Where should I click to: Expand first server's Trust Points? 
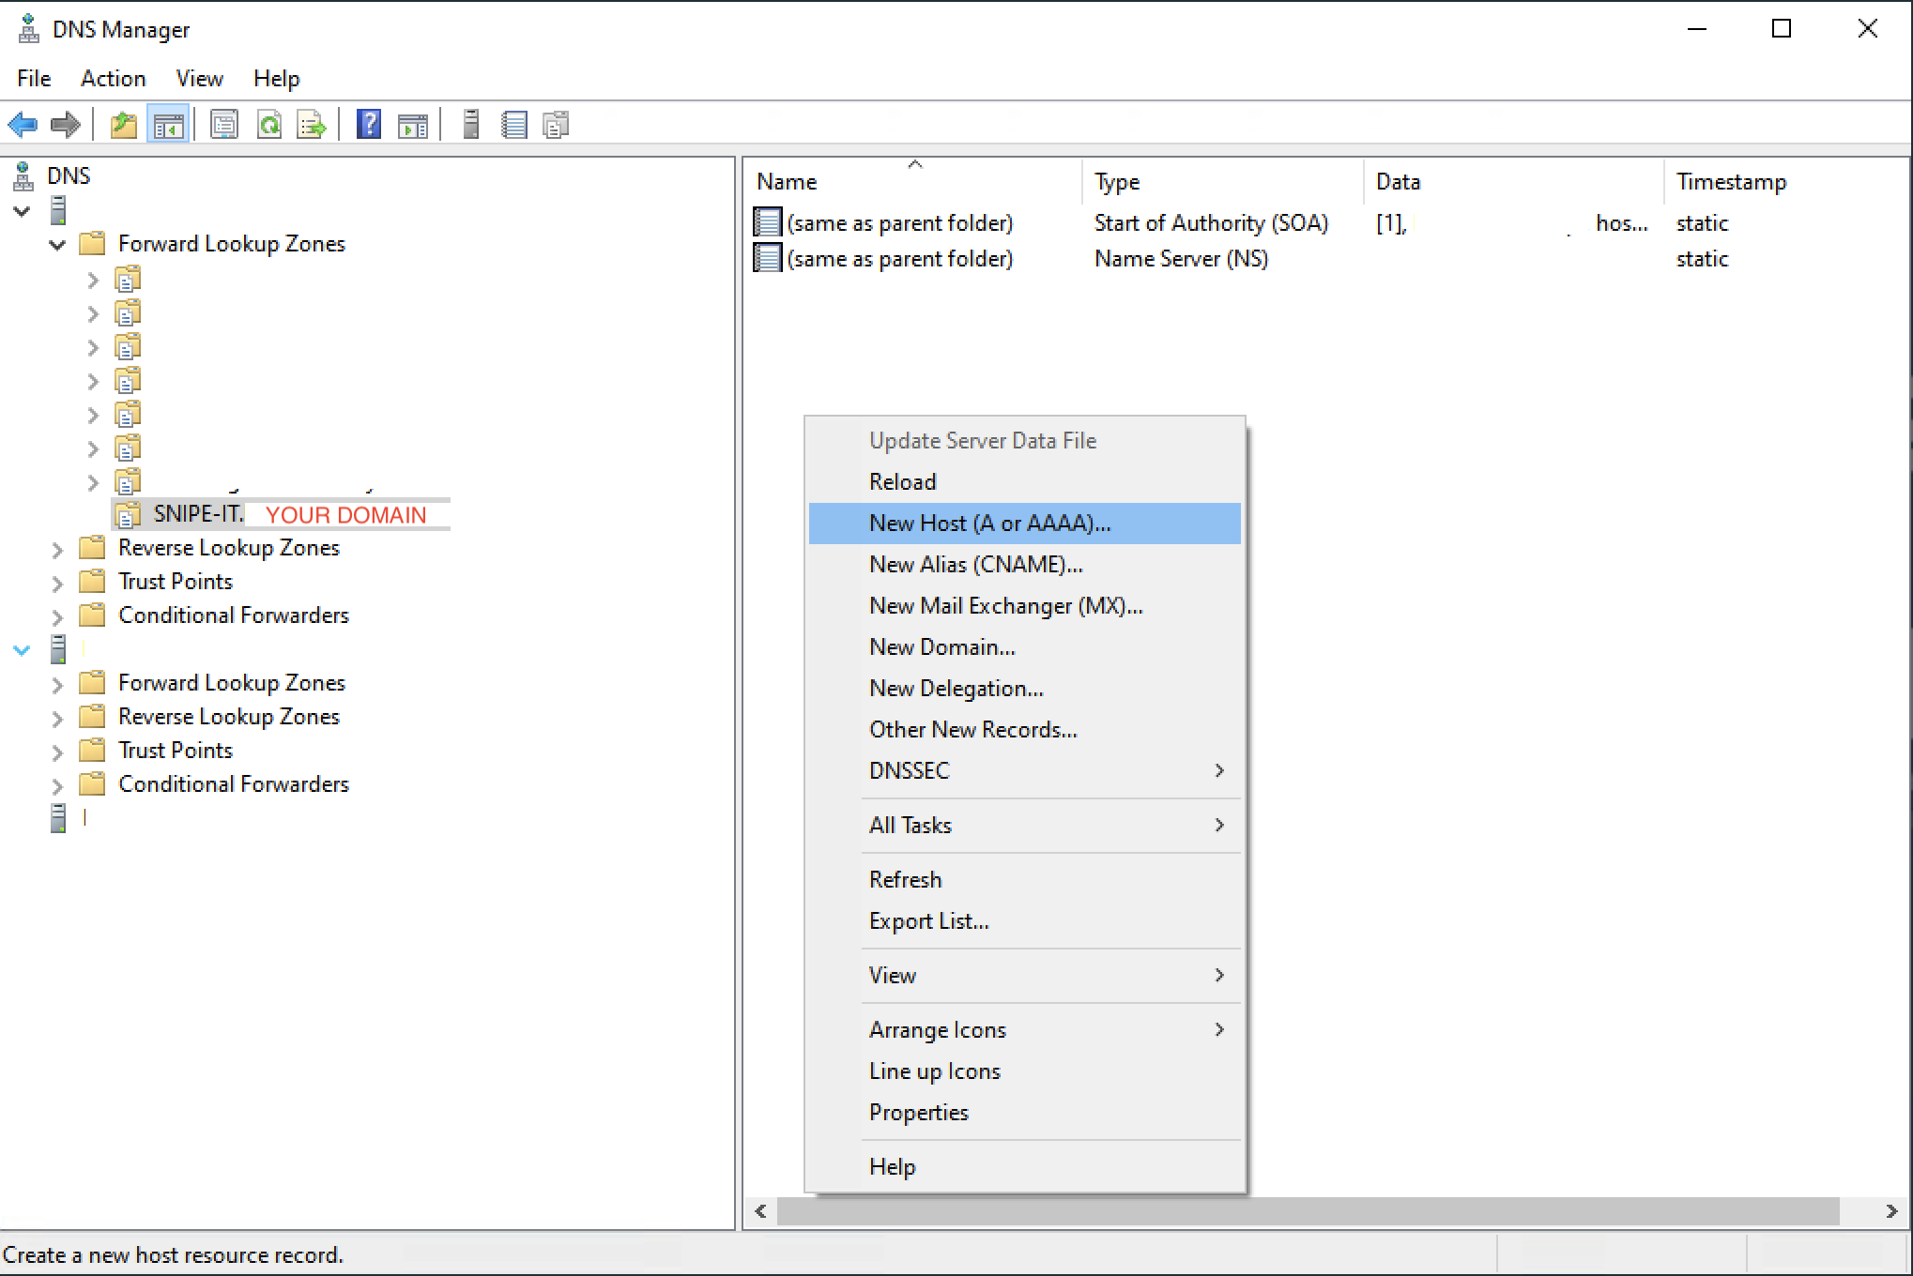57,583
